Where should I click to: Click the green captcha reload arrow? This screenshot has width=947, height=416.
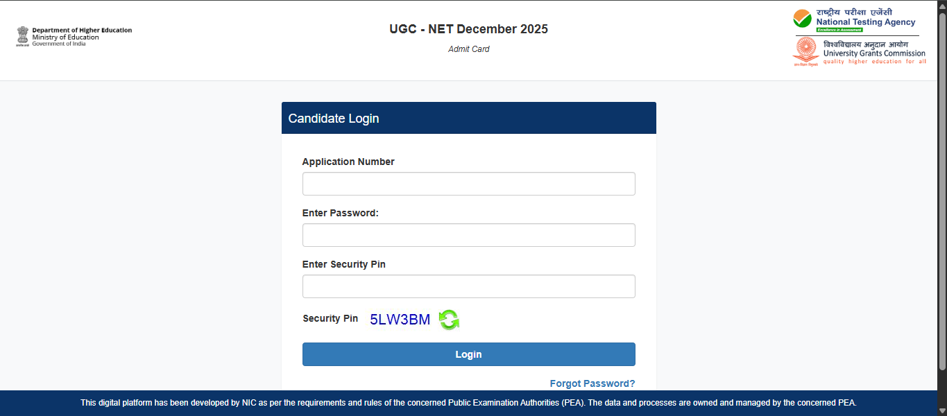tap(448, 320)
